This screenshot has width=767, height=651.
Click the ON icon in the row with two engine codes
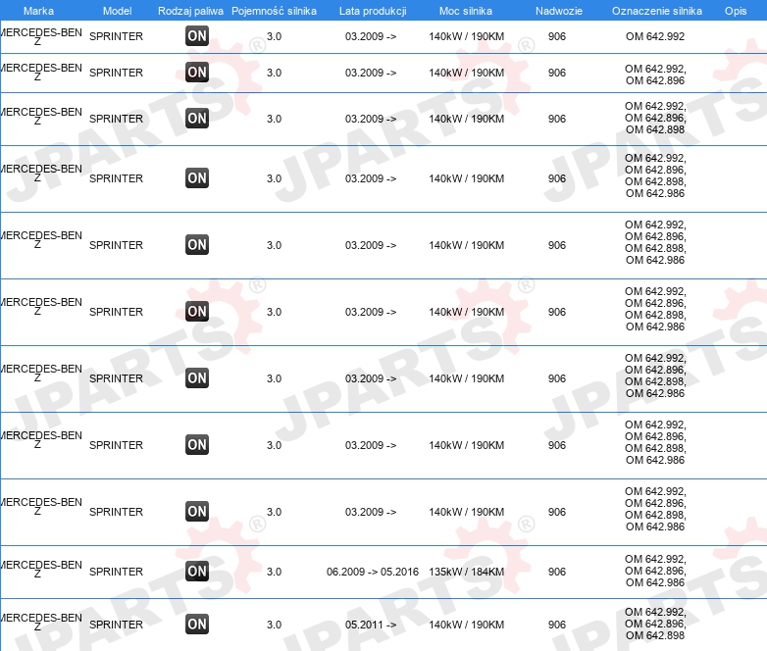pyautogui.click(x=197, y=73)
